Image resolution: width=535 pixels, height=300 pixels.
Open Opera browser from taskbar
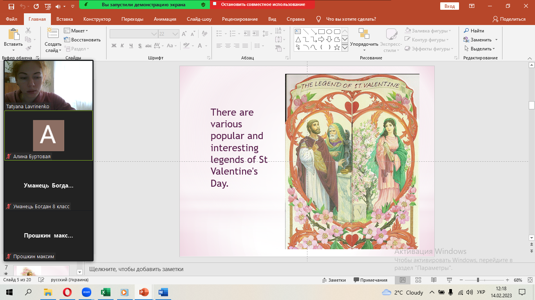coord(67,292)
